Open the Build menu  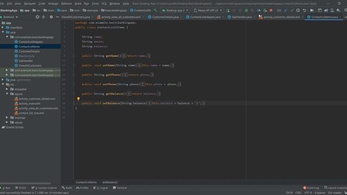coord(78,4)
